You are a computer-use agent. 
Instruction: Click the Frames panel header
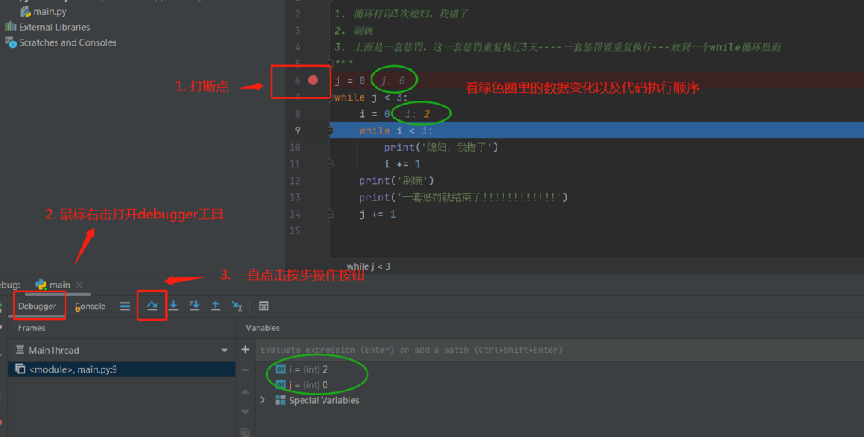pos(31,328)
